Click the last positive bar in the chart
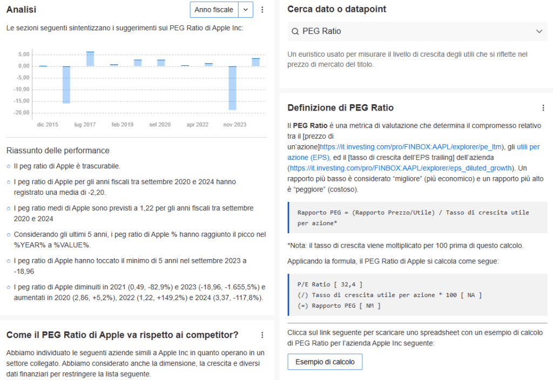This screenshot has width=553, height=380. 255,63
